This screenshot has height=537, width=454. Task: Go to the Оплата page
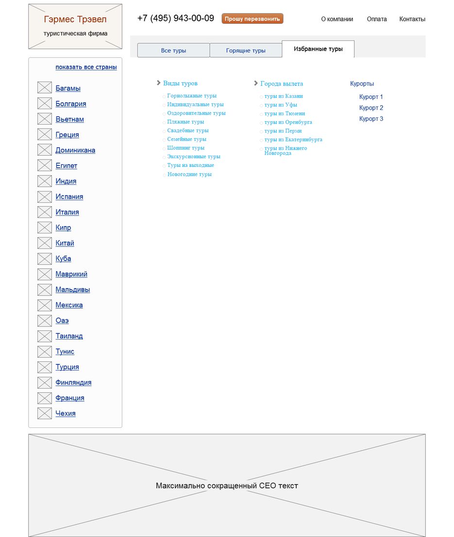click(377, 19)
